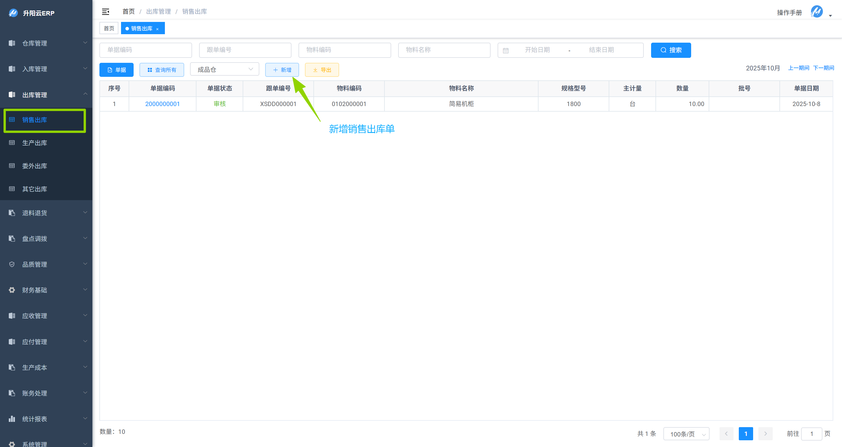Click the 新增 add button
Screen dimensions: 842x447
tap(282, 70)
